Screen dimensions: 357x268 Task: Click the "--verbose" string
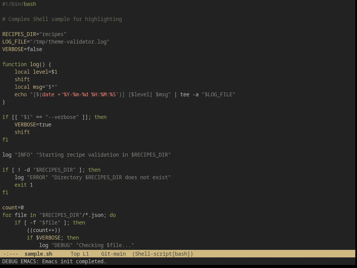coord(62,117)
